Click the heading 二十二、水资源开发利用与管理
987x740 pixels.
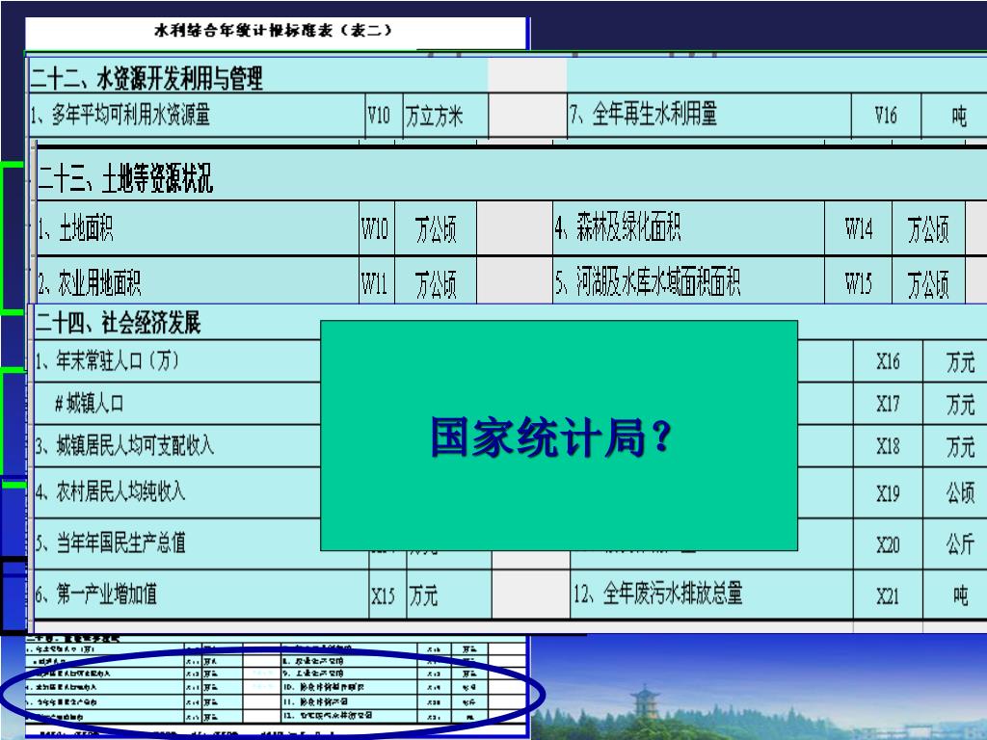tap(147, 79)
